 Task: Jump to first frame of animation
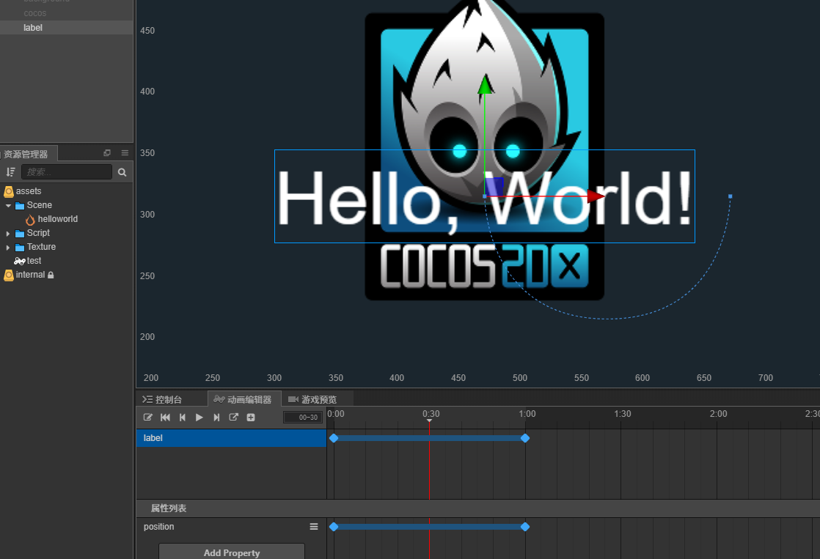(x=165, y=417)
